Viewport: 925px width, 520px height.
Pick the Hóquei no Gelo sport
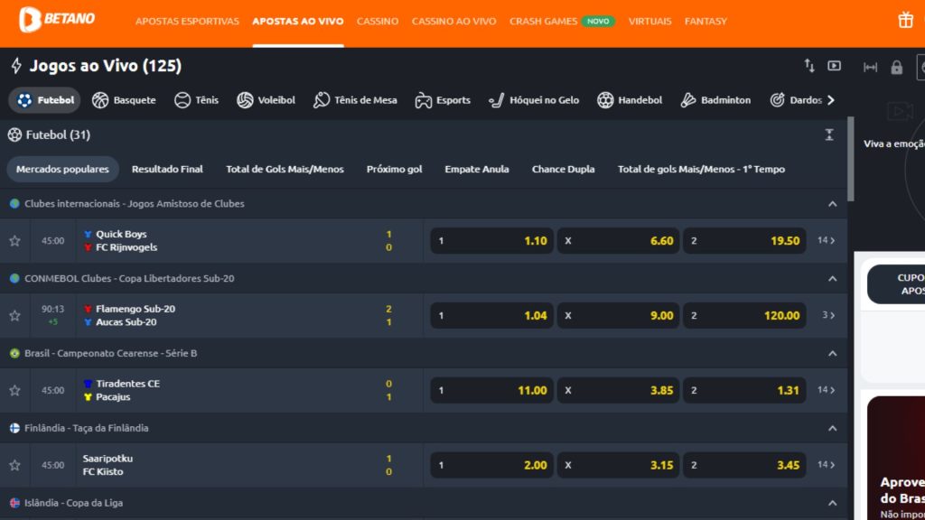click(533, 100)
